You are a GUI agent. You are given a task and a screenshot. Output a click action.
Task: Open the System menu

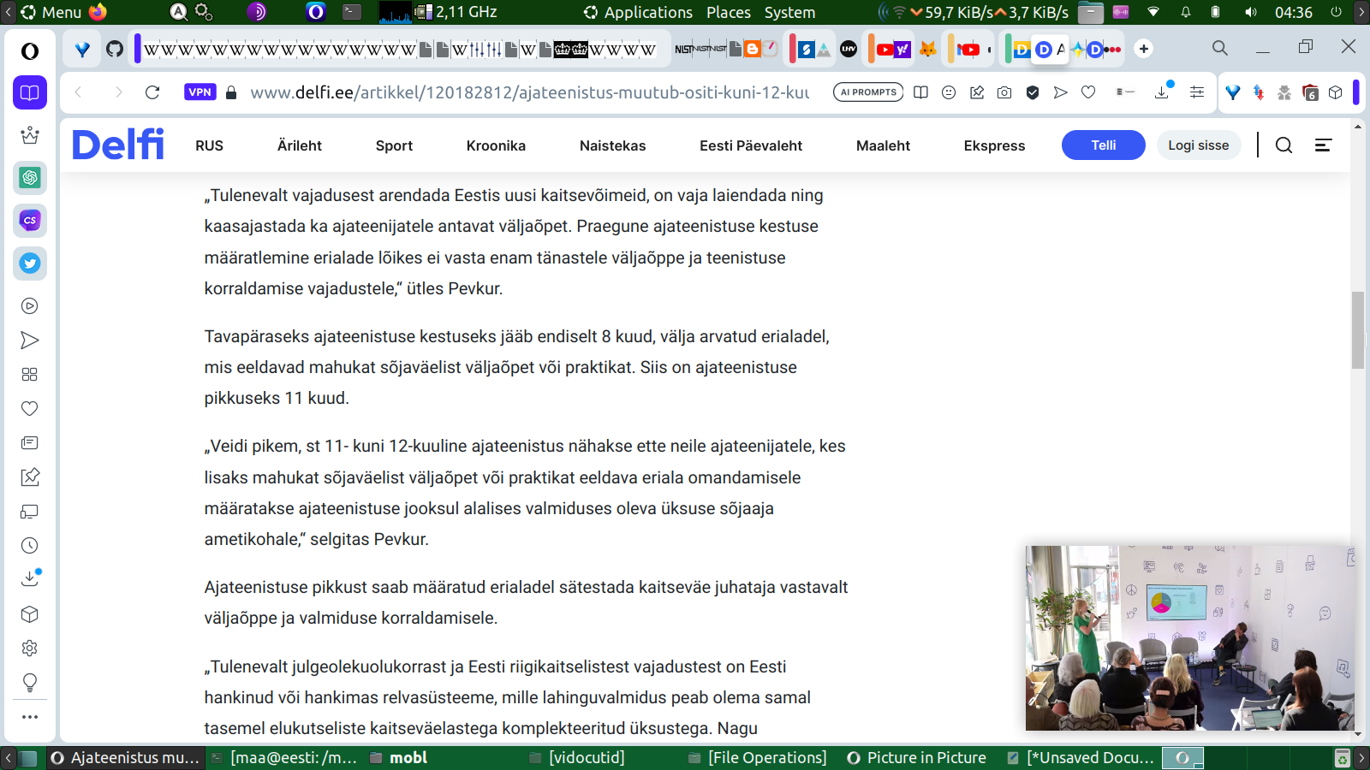coord(789,12)
